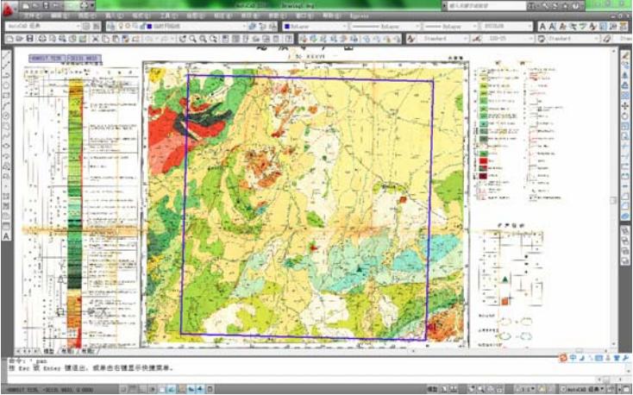The image size is (633, 395).
Task: Click the Help question mark icon in Standard toolbar
Action: pyautogui.click(x=289, y=39)
